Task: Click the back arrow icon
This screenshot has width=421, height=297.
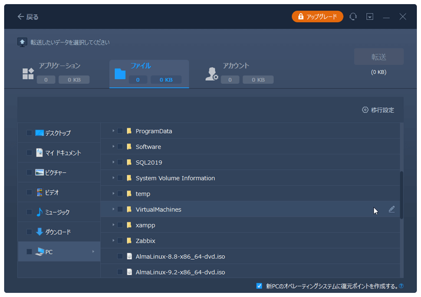Action: [x=21, y=17]
